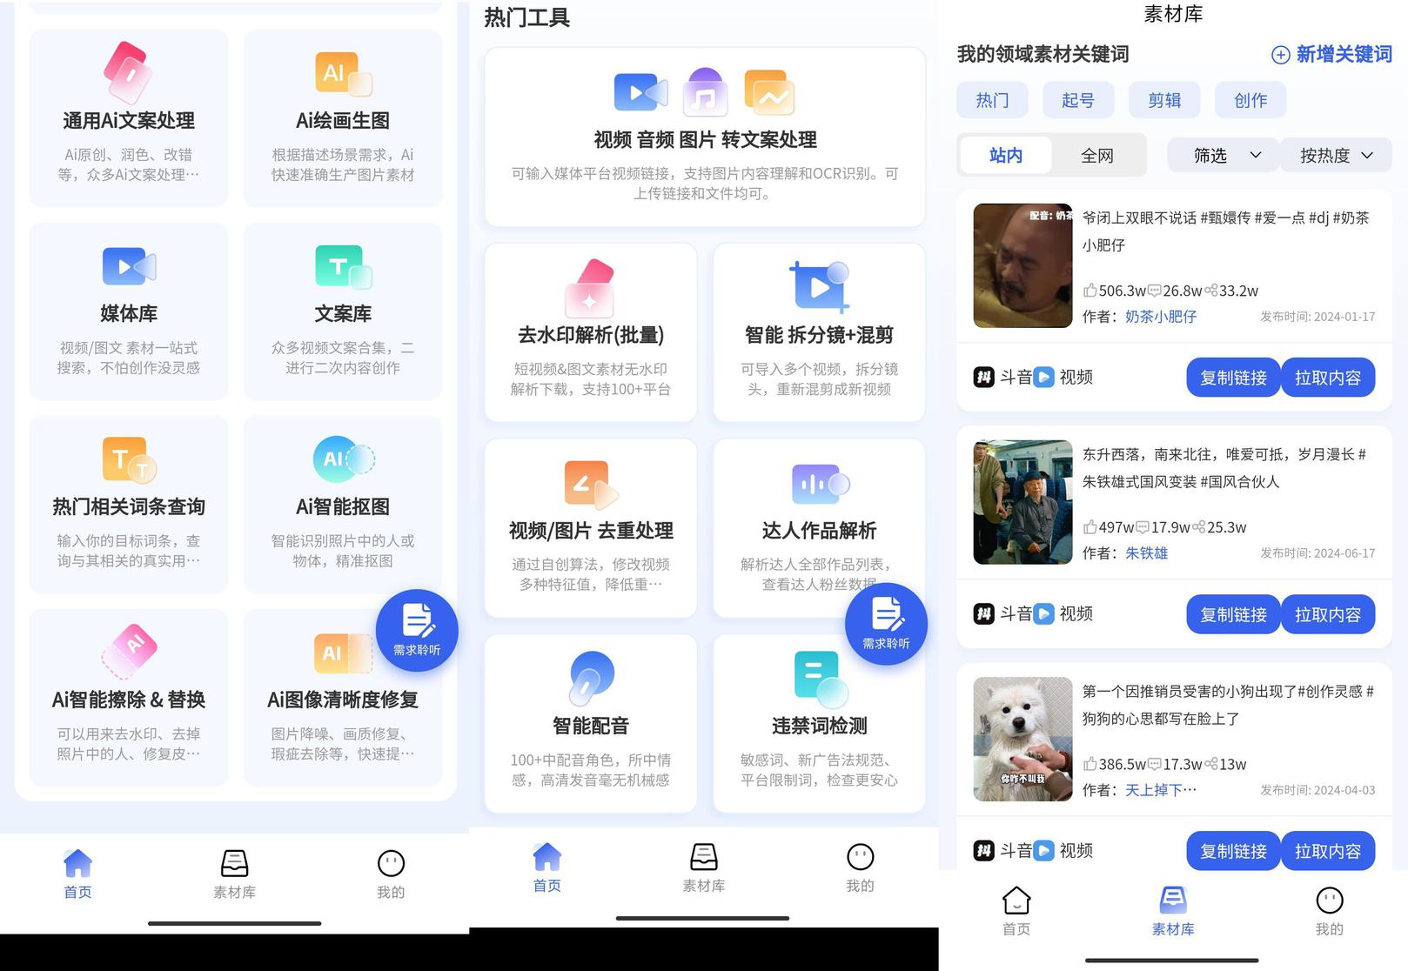The width and height of the screenshot is (1408, 971).
Task: Open the 通用Ai文案处理 tool icon
Action: click(x=128, y=73)
